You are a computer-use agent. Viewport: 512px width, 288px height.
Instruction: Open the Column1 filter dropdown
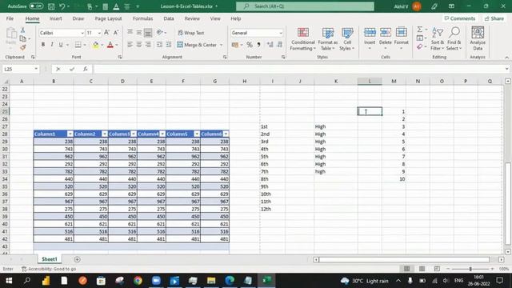(70, 134)
